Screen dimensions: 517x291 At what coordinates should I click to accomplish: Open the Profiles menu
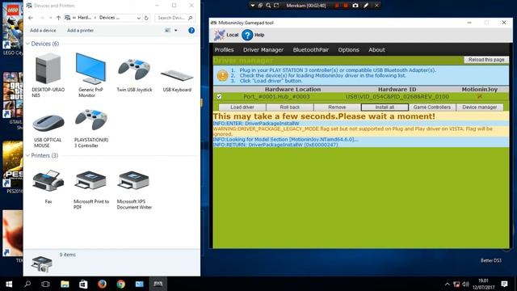[224, 50]
